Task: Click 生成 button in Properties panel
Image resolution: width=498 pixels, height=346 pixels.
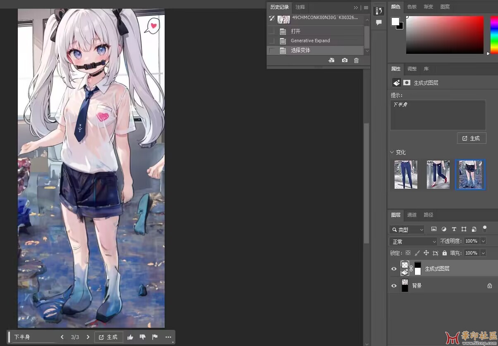Action: [x=472, y=138]
